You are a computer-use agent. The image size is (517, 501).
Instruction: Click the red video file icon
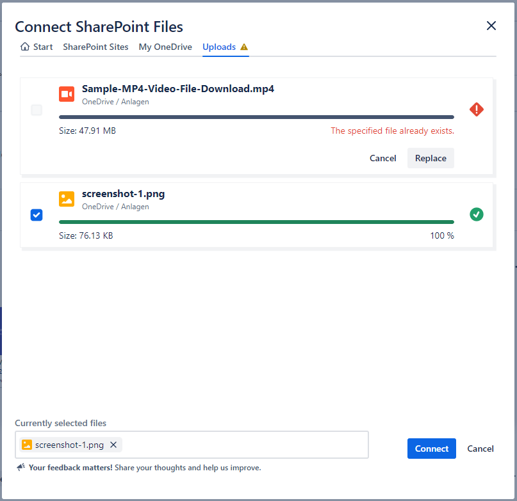click(67, 94)
